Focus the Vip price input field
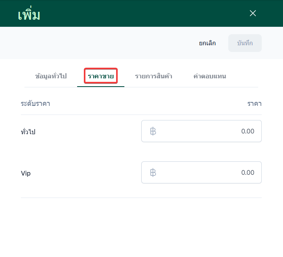The width and height of the screenshot is (283, 257). [201, 172]
